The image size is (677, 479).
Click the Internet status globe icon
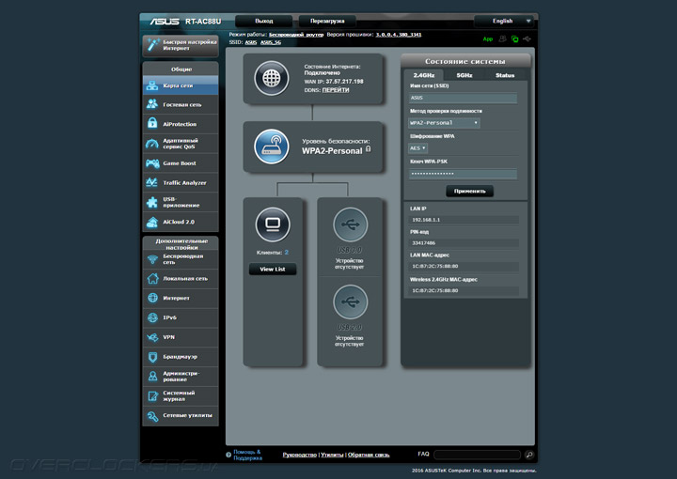pyautogui.click(x=273, y=78)
